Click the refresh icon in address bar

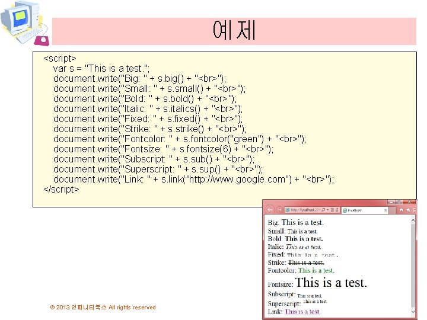[x=337, y=210]
